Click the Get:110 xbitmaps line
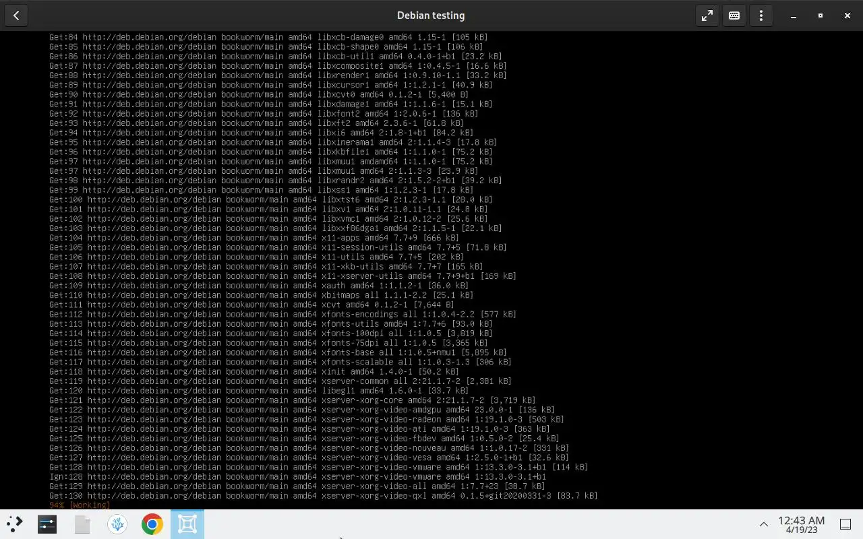 click(x=261, y=295)
